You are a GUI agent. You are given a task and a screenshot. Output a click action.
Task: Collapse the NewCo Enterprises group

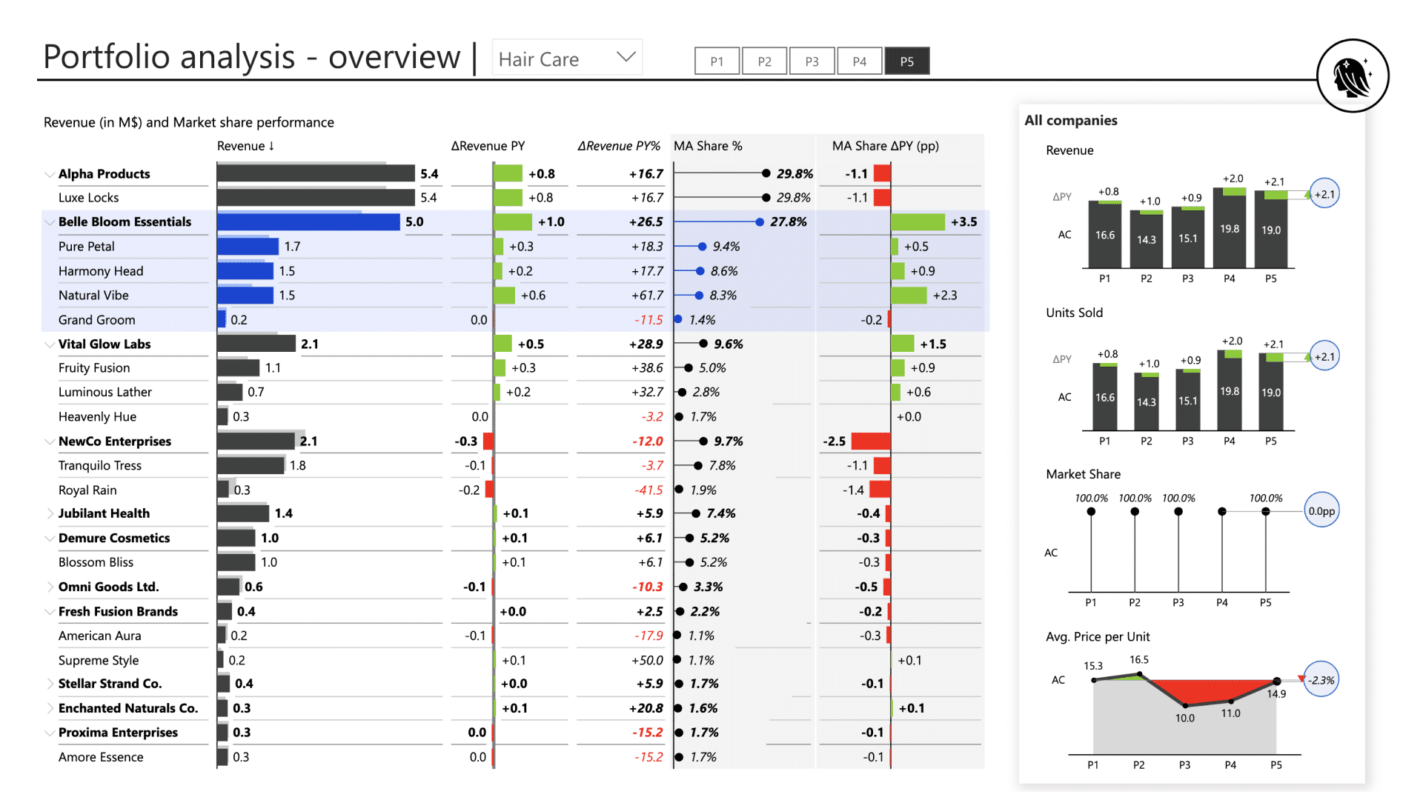pos(49,441)
